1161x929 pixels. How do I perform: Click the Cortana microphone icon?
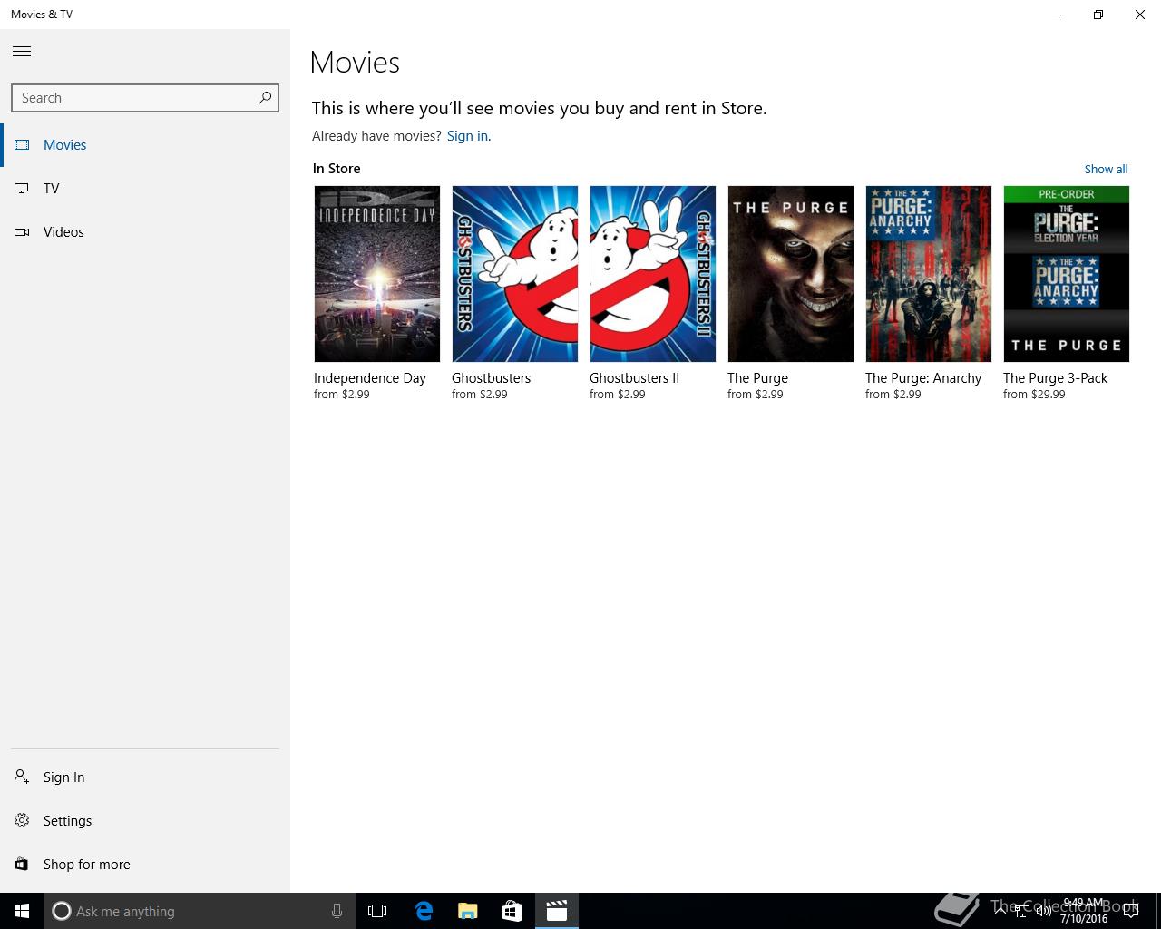337,911
